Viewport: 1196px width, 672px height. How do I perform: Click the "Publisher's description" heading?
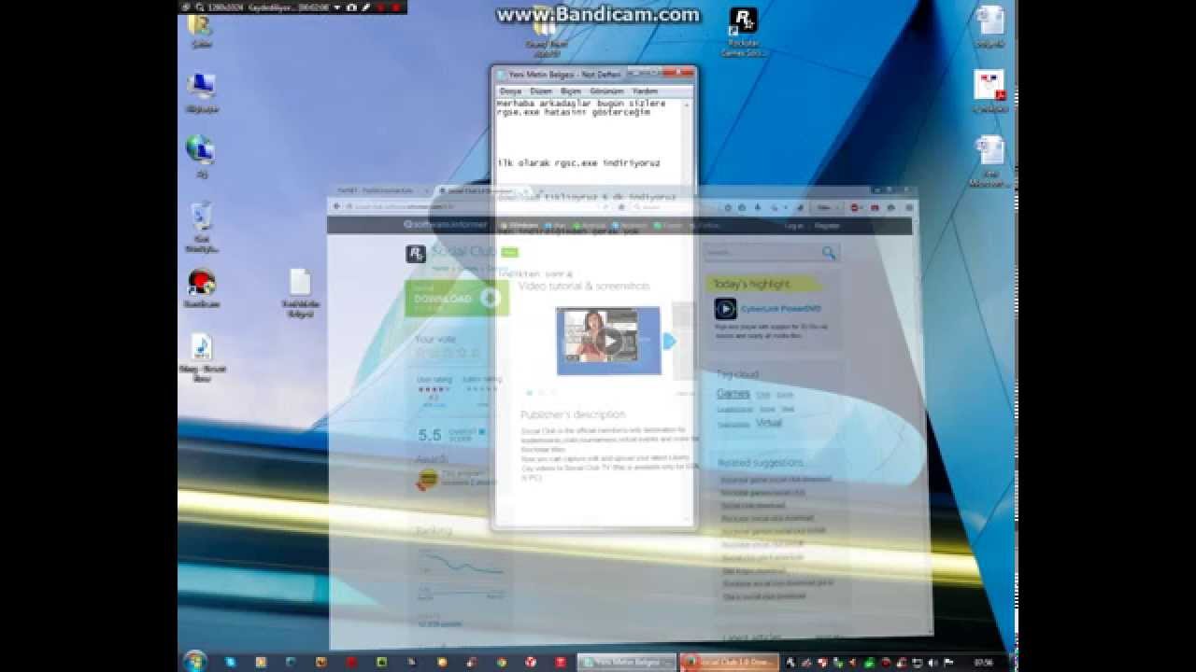pyautogui.click(x=573, y=413)
